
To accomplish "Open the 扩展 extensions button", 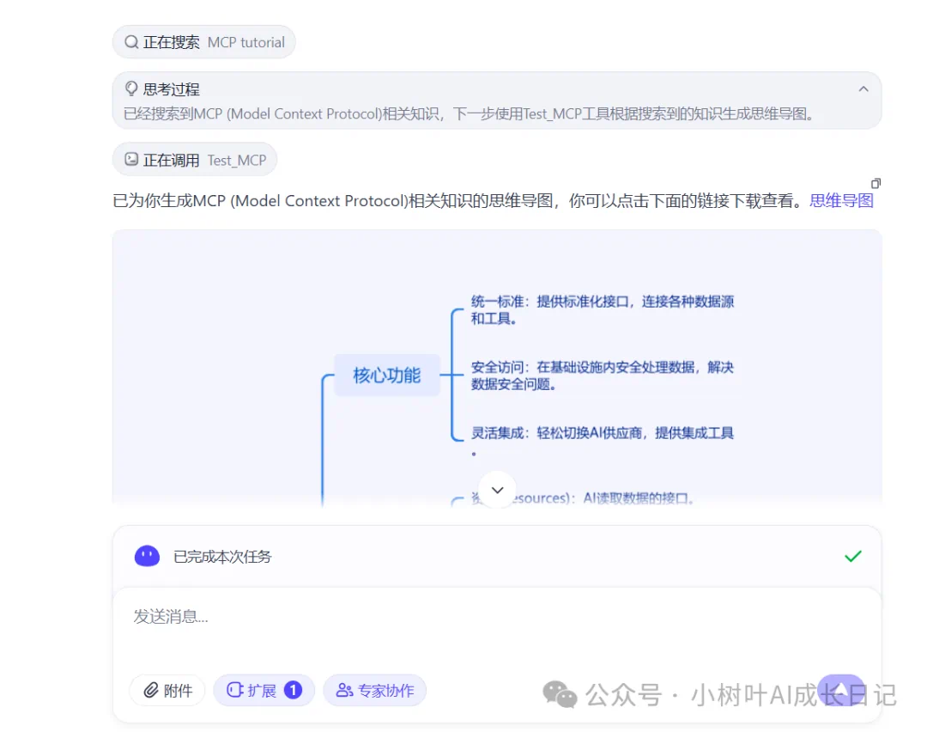I will [264, 690].
